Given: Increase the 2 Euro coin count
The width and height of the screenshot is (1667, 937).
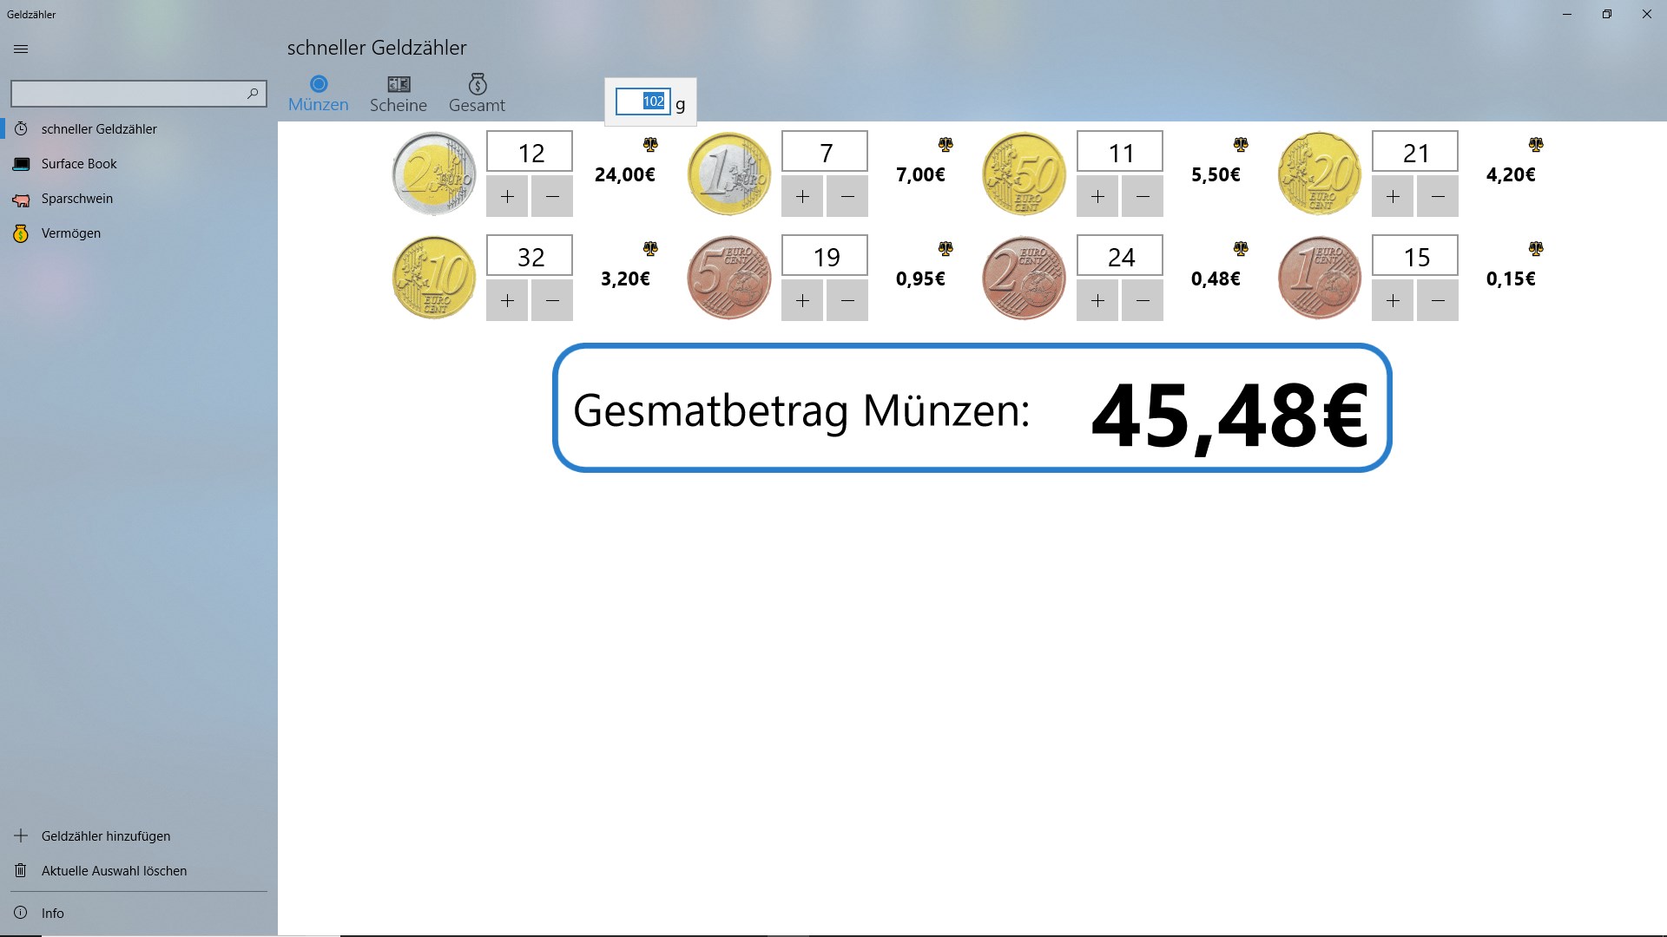Looking at the screenshot, I should tap(507, 197).
